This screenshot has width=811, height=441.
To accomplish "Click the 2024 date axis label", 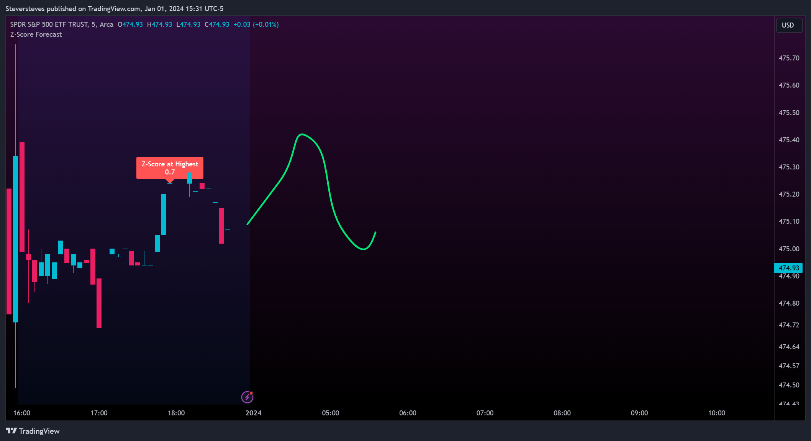I will pyautogui.click(x=254, y=413).
